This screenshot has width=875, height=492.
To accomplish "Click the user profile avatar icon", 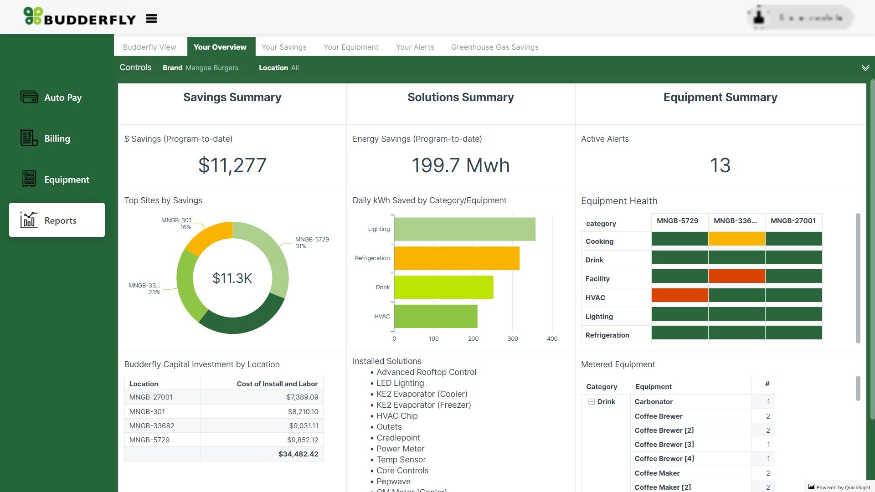I will click(x=759, y=18).
